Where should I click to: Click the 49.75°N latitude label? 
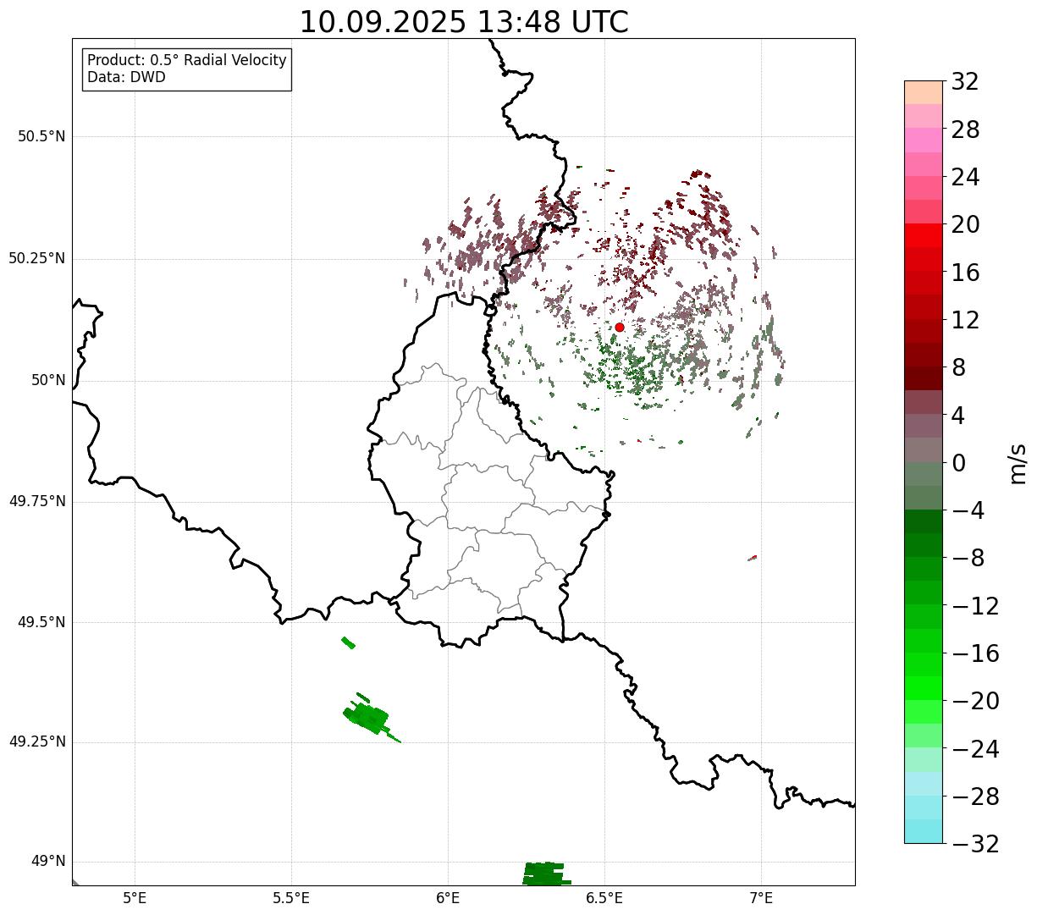coord(37,501)
